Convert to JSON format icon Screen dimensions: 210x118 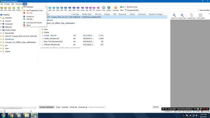[x=50, y=9]
